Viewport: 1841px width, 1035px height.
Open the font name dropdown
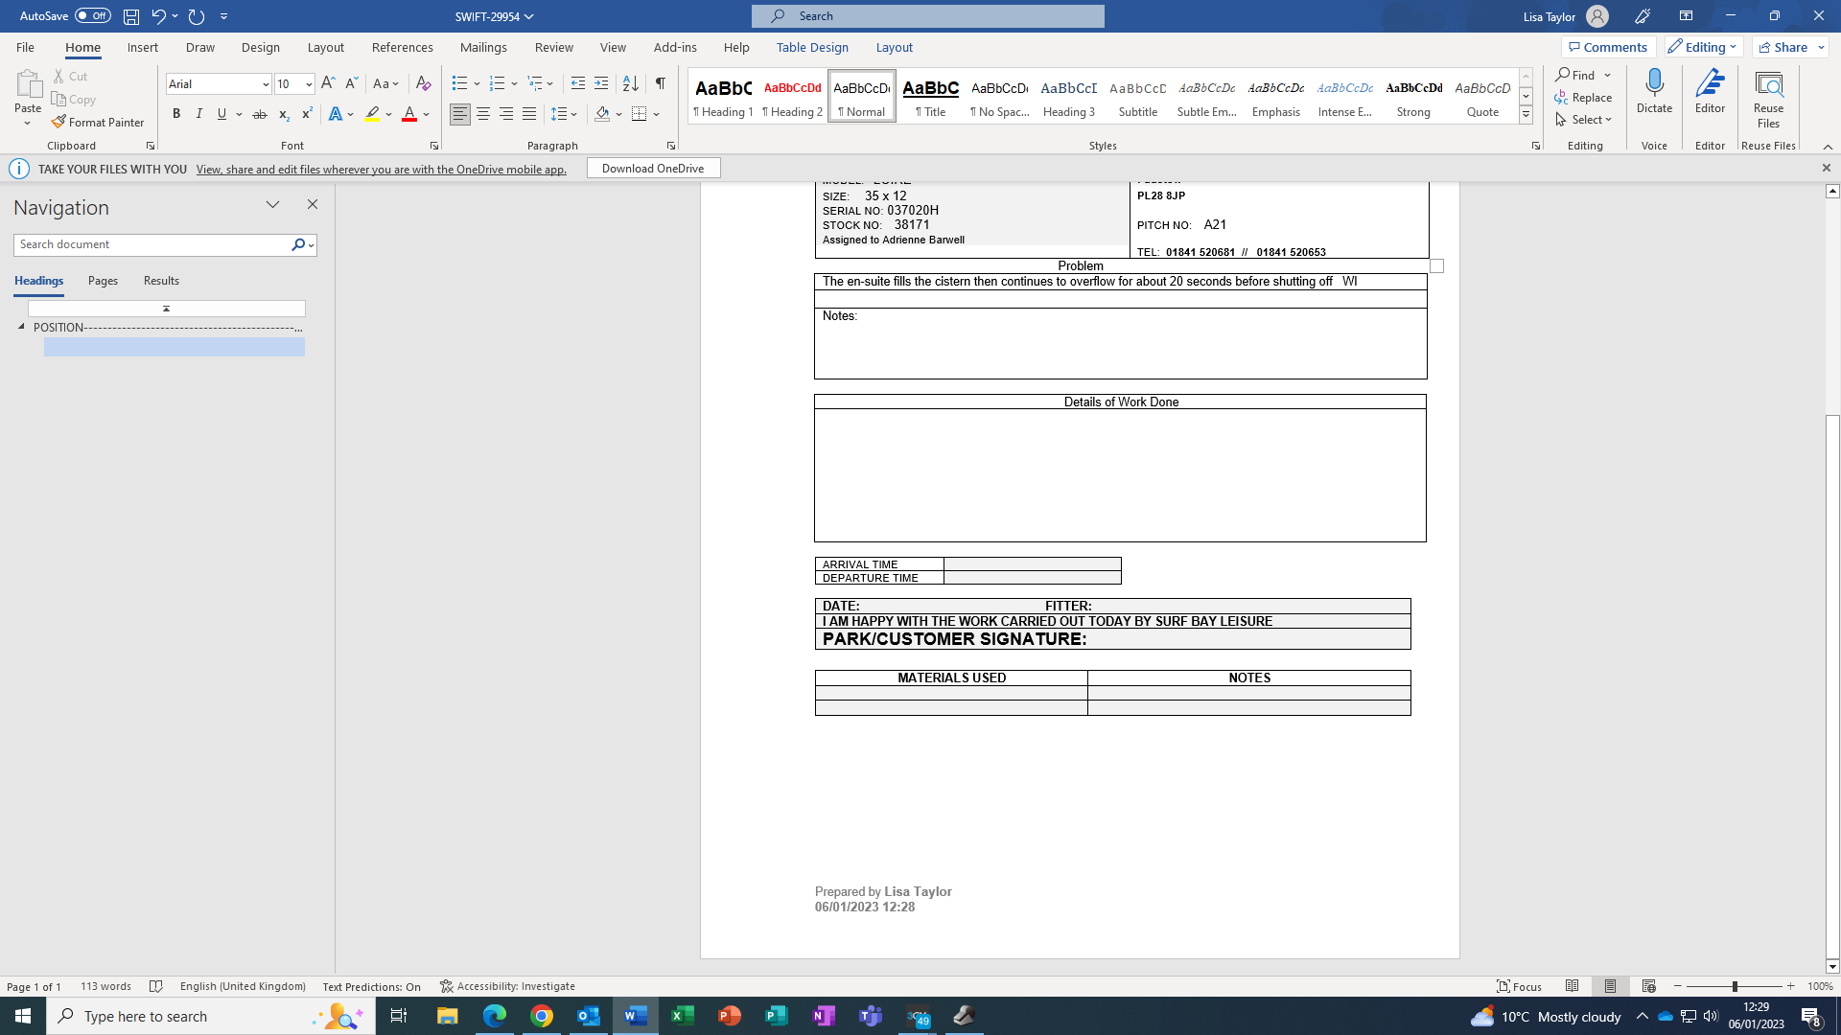(266, 84)
